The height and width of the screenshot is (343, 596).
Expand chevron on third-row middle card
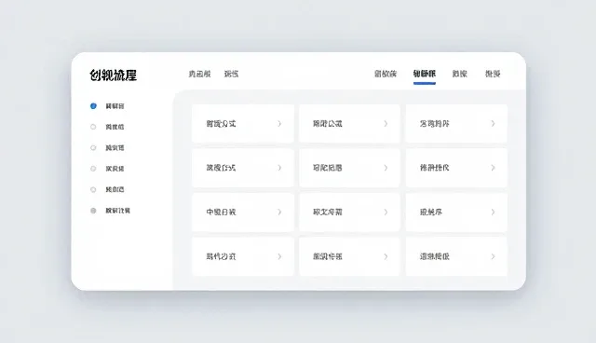pyautogui.click(x=386, y=213)
